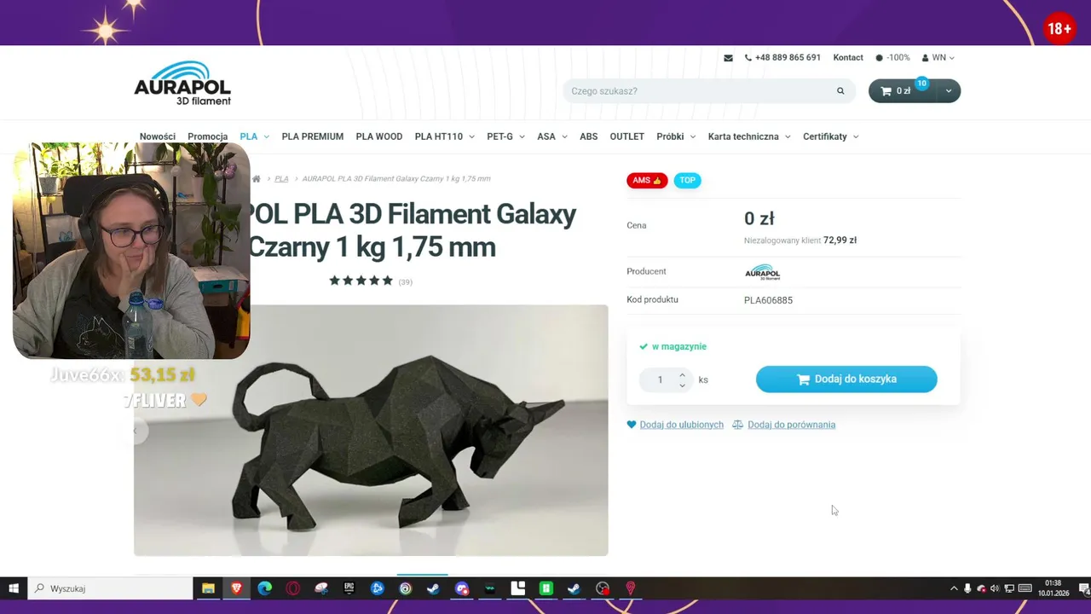Image resolution: width=1091 pixels, height=614 pixels.
Task: Click the Kontakt link
Action: pyautogui.click(x=848, y=58)
